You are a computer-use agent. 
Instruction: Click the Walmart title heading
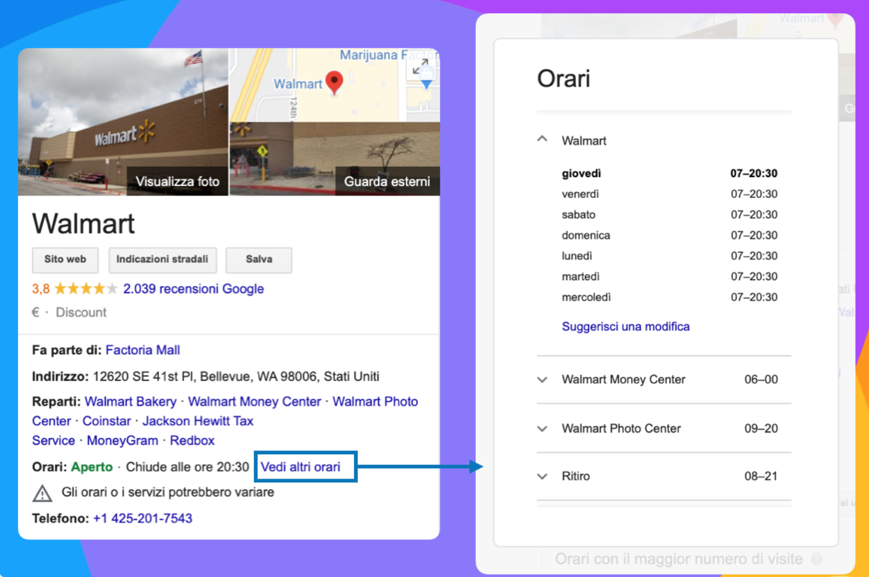coord(83,224)
